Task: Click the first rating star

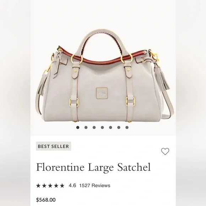Action: click(x=38, y=185)
